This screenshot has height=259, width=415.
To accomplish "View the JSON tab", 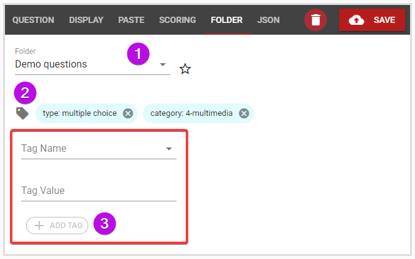I will coord(268,20).
